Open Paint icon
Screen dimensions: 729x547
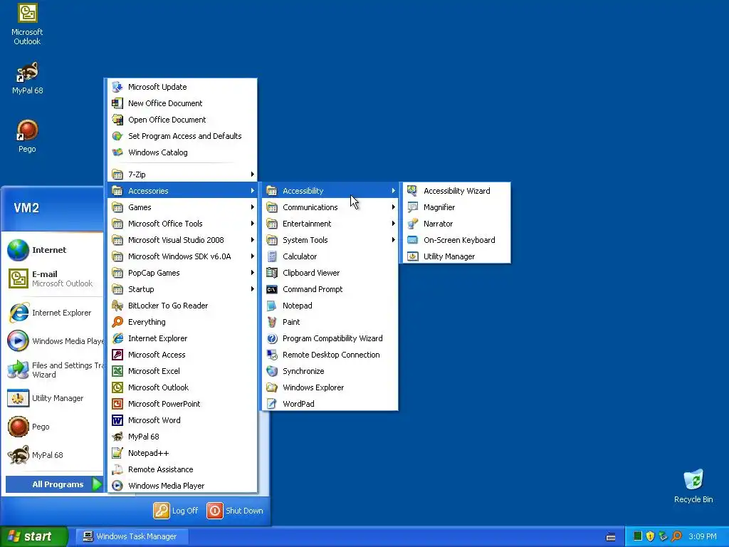point(272,322)
